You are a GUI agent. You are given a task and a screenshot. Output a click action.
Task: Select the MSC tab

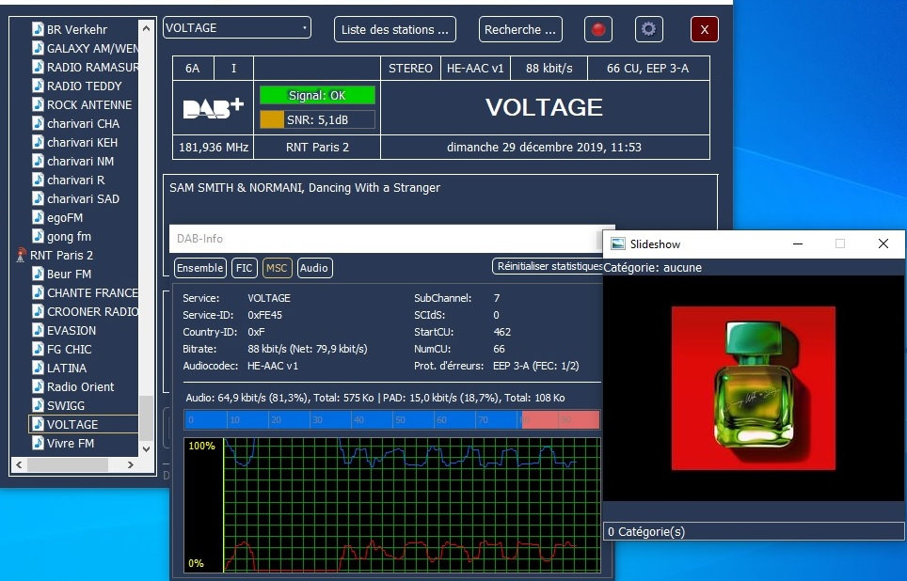tap(277, 268)
